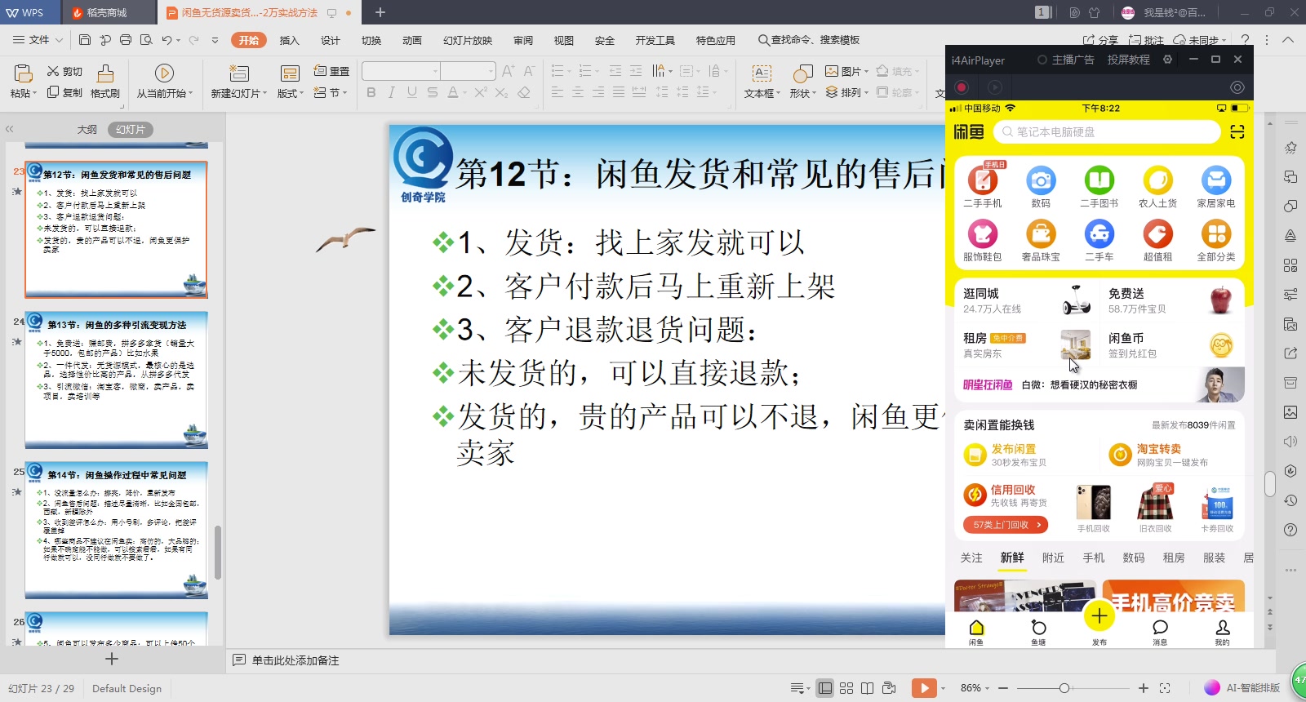The width and height of the screenshot is (1306, 702).
Task: Start slideshow from current slide (从当前开始)
Action: pyautogui.click(x=164, y=82)
